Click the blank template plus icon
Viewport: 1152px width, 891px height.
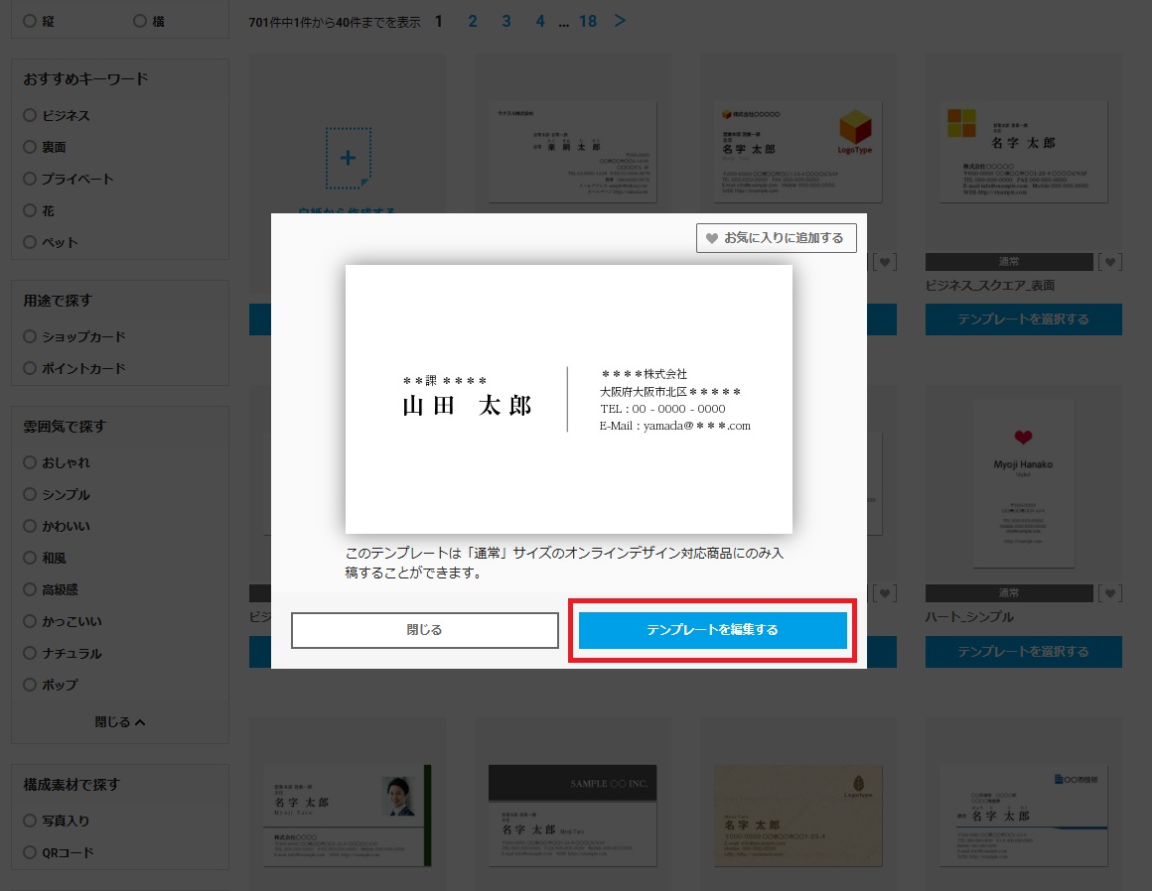tap(349, 158)
